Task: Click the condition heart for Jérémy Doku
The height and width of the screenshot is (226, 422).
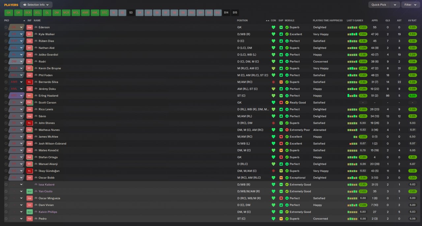Action: tap(273, 89)
